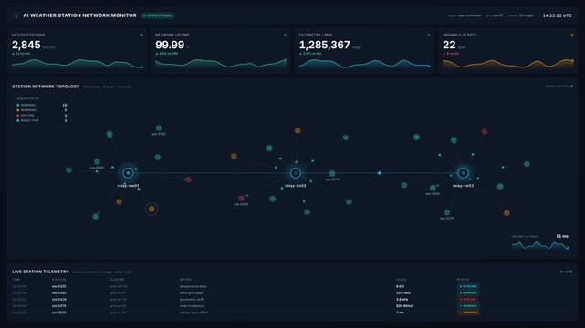Select the pink node labeled sta-0335

click(x=241, y=199)
